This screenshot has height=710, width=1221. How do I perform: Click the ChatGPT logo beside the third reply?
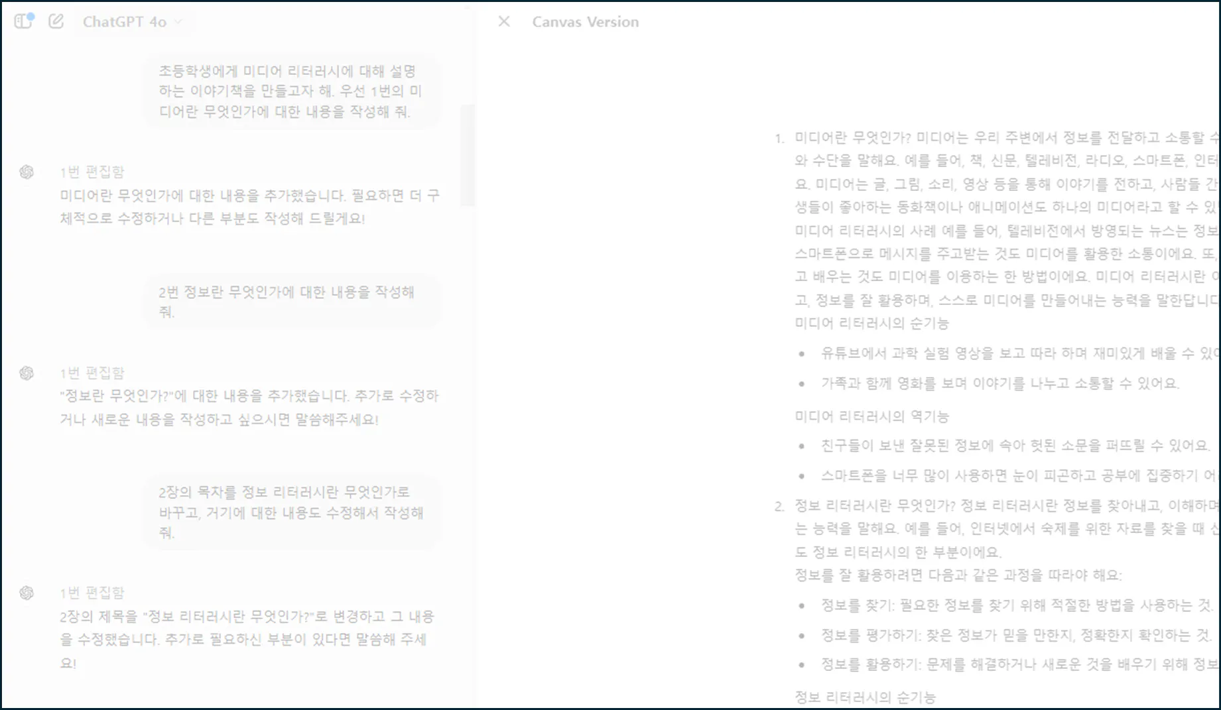point(27,593)
